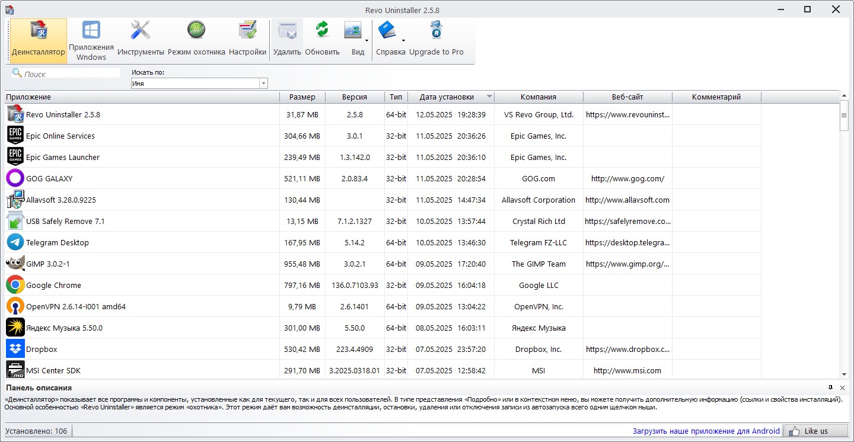Pin the description panel (Панель описания)
The height and width of the screenshot is (442, 854).
(830, 387)
